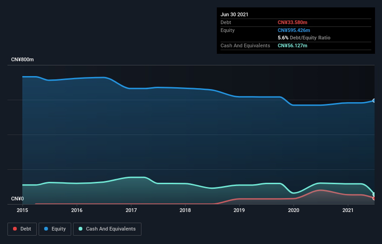Click the 2018 x-axis label
The image size is (382, 244).
click(x=185, y=210)
